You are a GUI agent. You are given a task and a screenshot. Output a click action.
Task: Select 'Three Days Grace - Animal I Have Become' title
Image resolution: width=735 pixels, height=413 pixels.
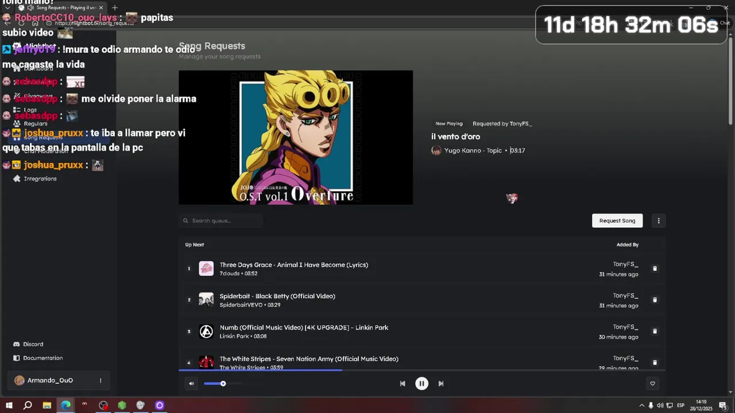click(x=294, y=265)
